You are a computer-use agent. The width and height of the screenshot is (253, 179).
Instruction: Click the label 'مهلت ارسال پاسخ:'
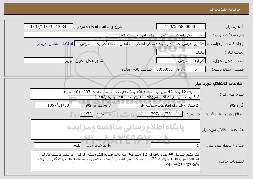[x=228, y=70]
